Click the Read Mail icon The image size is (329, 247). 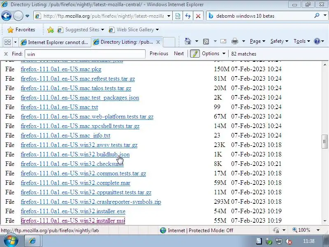[223, 41]
